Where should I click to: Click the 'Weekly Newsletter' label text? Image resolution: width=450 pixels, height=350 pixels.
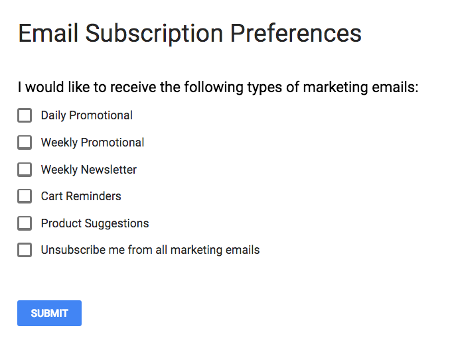pyautogui.click(x=88, y=170)
